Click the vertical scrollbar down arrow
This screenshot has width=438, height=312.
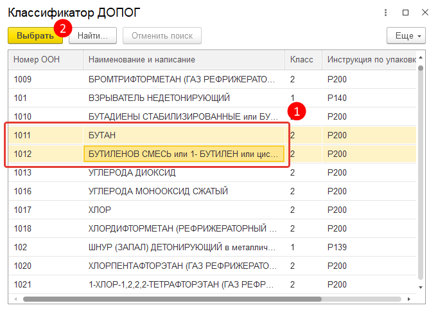coord(421,288)
